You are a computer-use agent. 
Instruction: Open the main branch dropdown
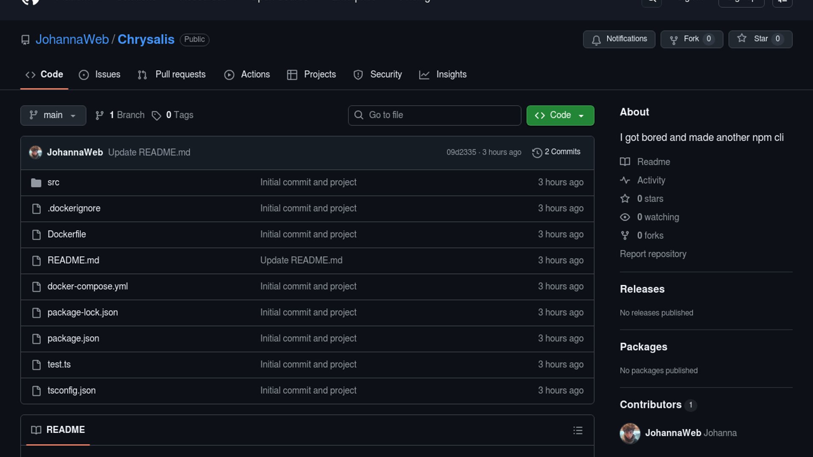(53, 116)
